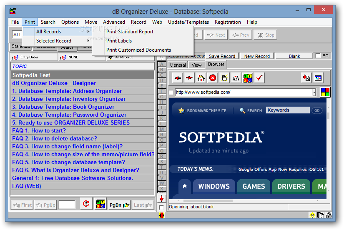Click the Softpedia home icon tab
The height and width of the screenshot is (230, 344).
[x=185, y=186]
